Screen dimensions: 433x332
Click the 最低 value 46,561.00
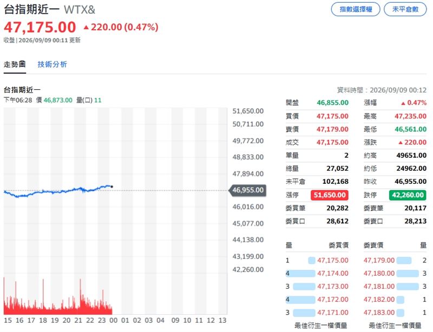tap(410, 129)
